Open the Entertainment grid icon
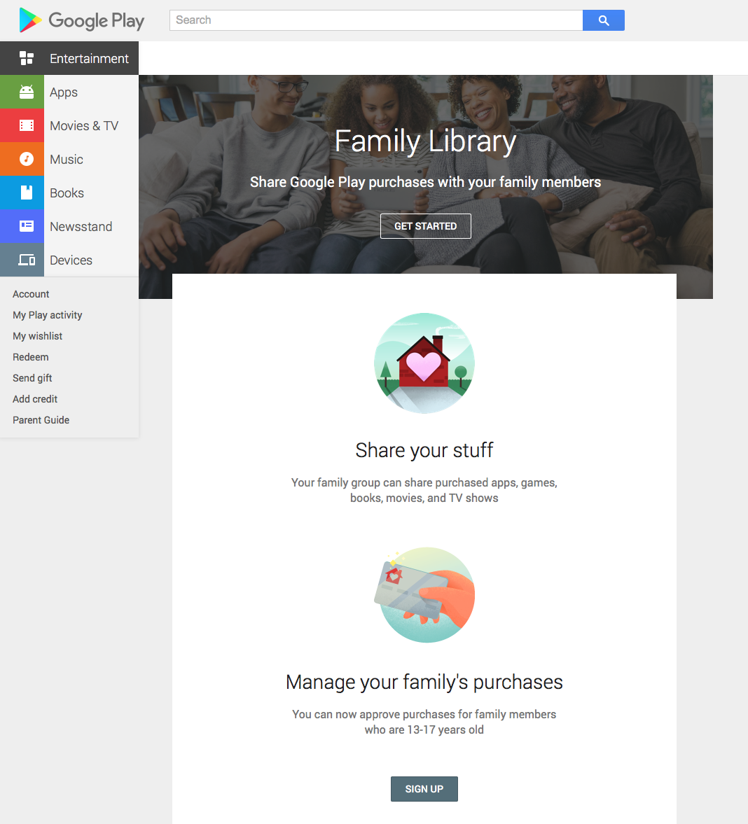The width and height of the screenshot is (748, 824). click(x=27, y=58)
